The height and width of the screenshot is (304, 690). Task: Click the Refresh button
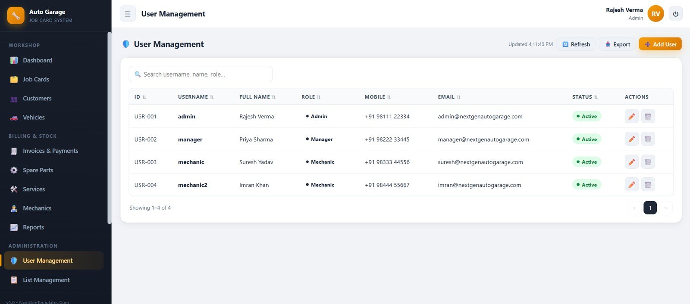(576, 44)
